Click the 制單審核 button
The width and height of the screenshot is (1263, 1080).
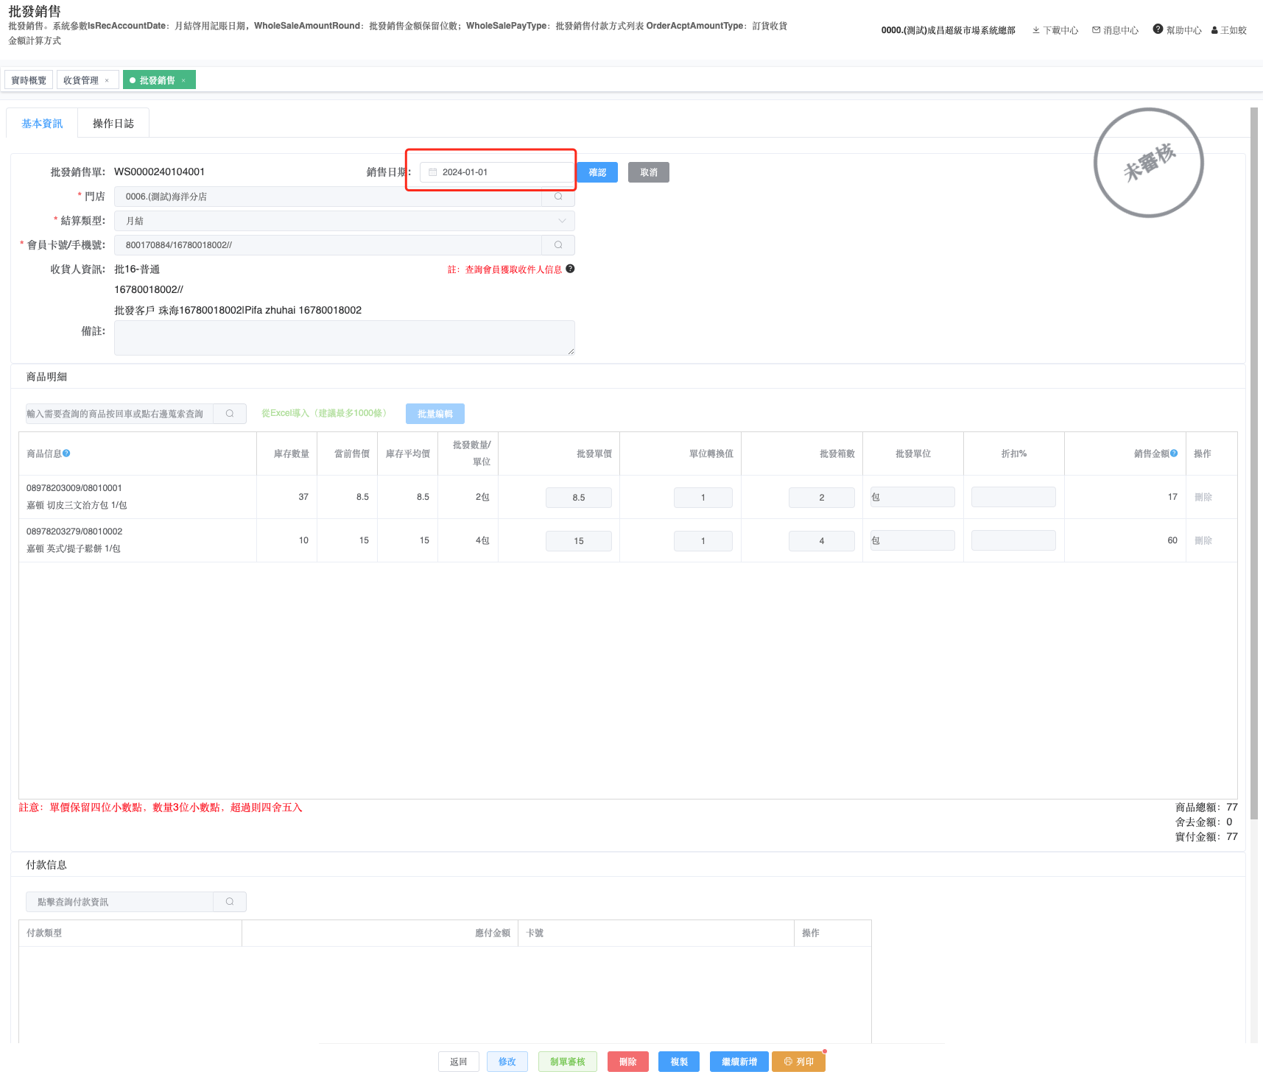tap(567, 1062)
